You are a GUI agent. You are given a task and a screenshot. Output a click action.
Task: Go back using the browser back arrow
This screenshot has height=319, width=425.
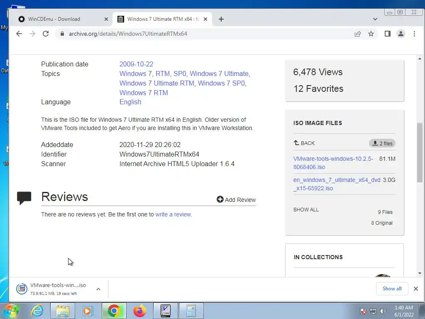pos(19,34)
